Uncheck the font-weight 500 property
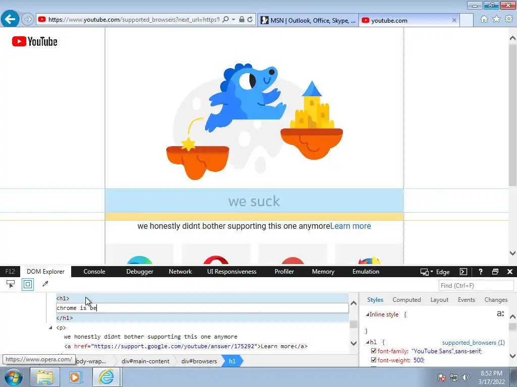The height and width of the screenshot is (387, 517). pyautogui.click(x=374, y=360)
